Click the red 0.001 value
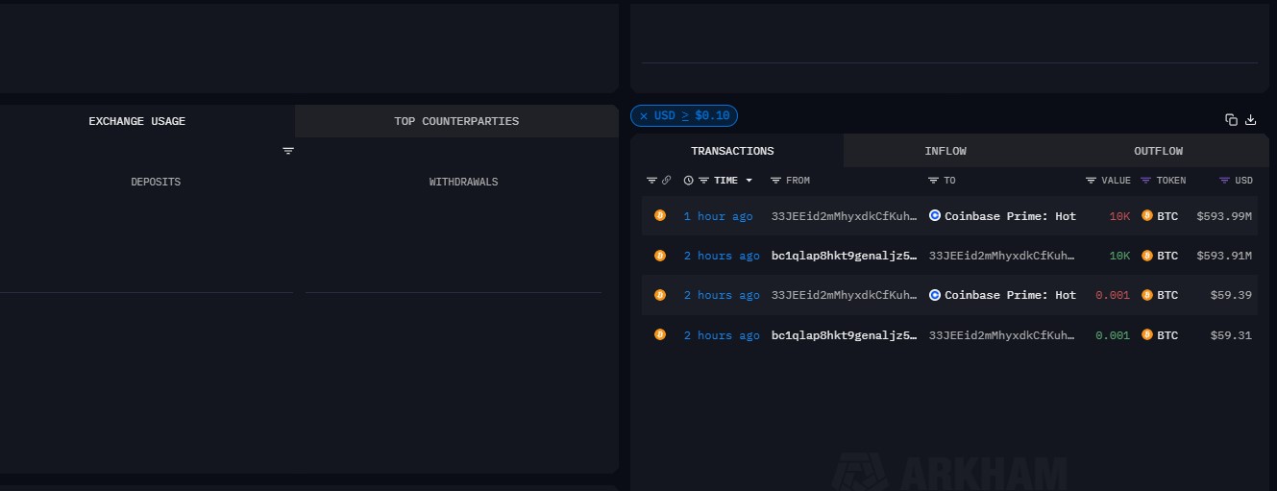The image size is (1277, 491). point(1113,295)
